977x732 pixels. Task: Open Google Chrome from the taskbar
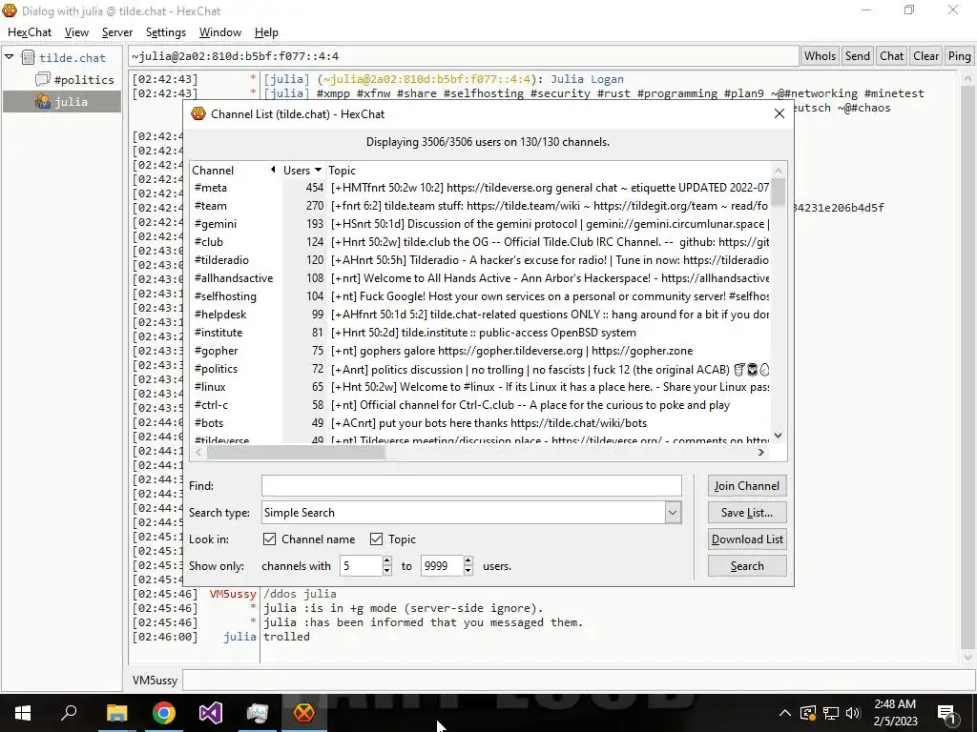[163, 713]
